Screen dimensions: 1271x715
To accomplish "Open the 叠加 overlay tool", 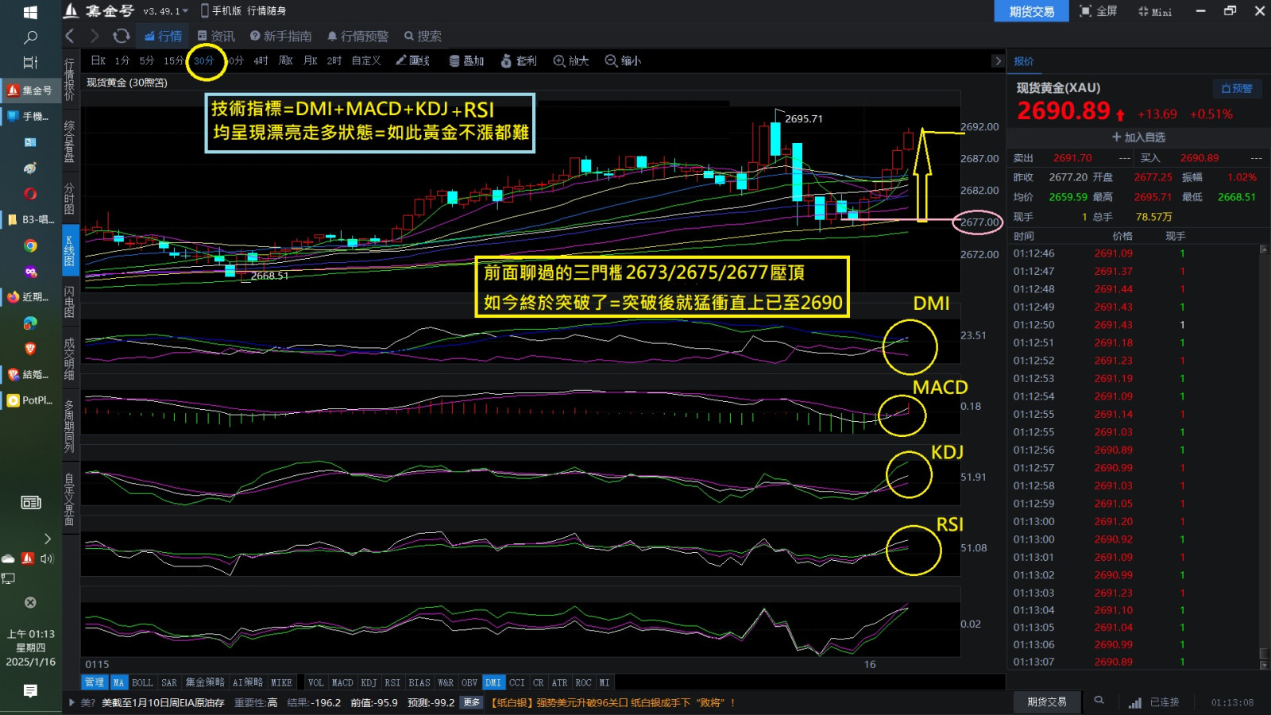I will click(466, 60).
